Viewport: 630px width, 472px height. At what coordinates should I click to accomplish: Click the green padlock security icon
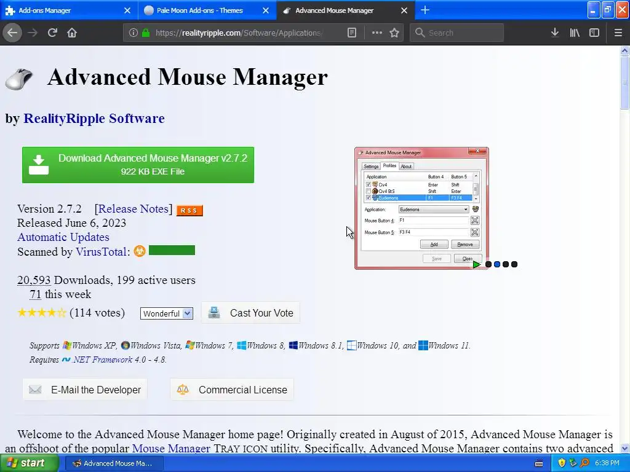pos(146,33)
